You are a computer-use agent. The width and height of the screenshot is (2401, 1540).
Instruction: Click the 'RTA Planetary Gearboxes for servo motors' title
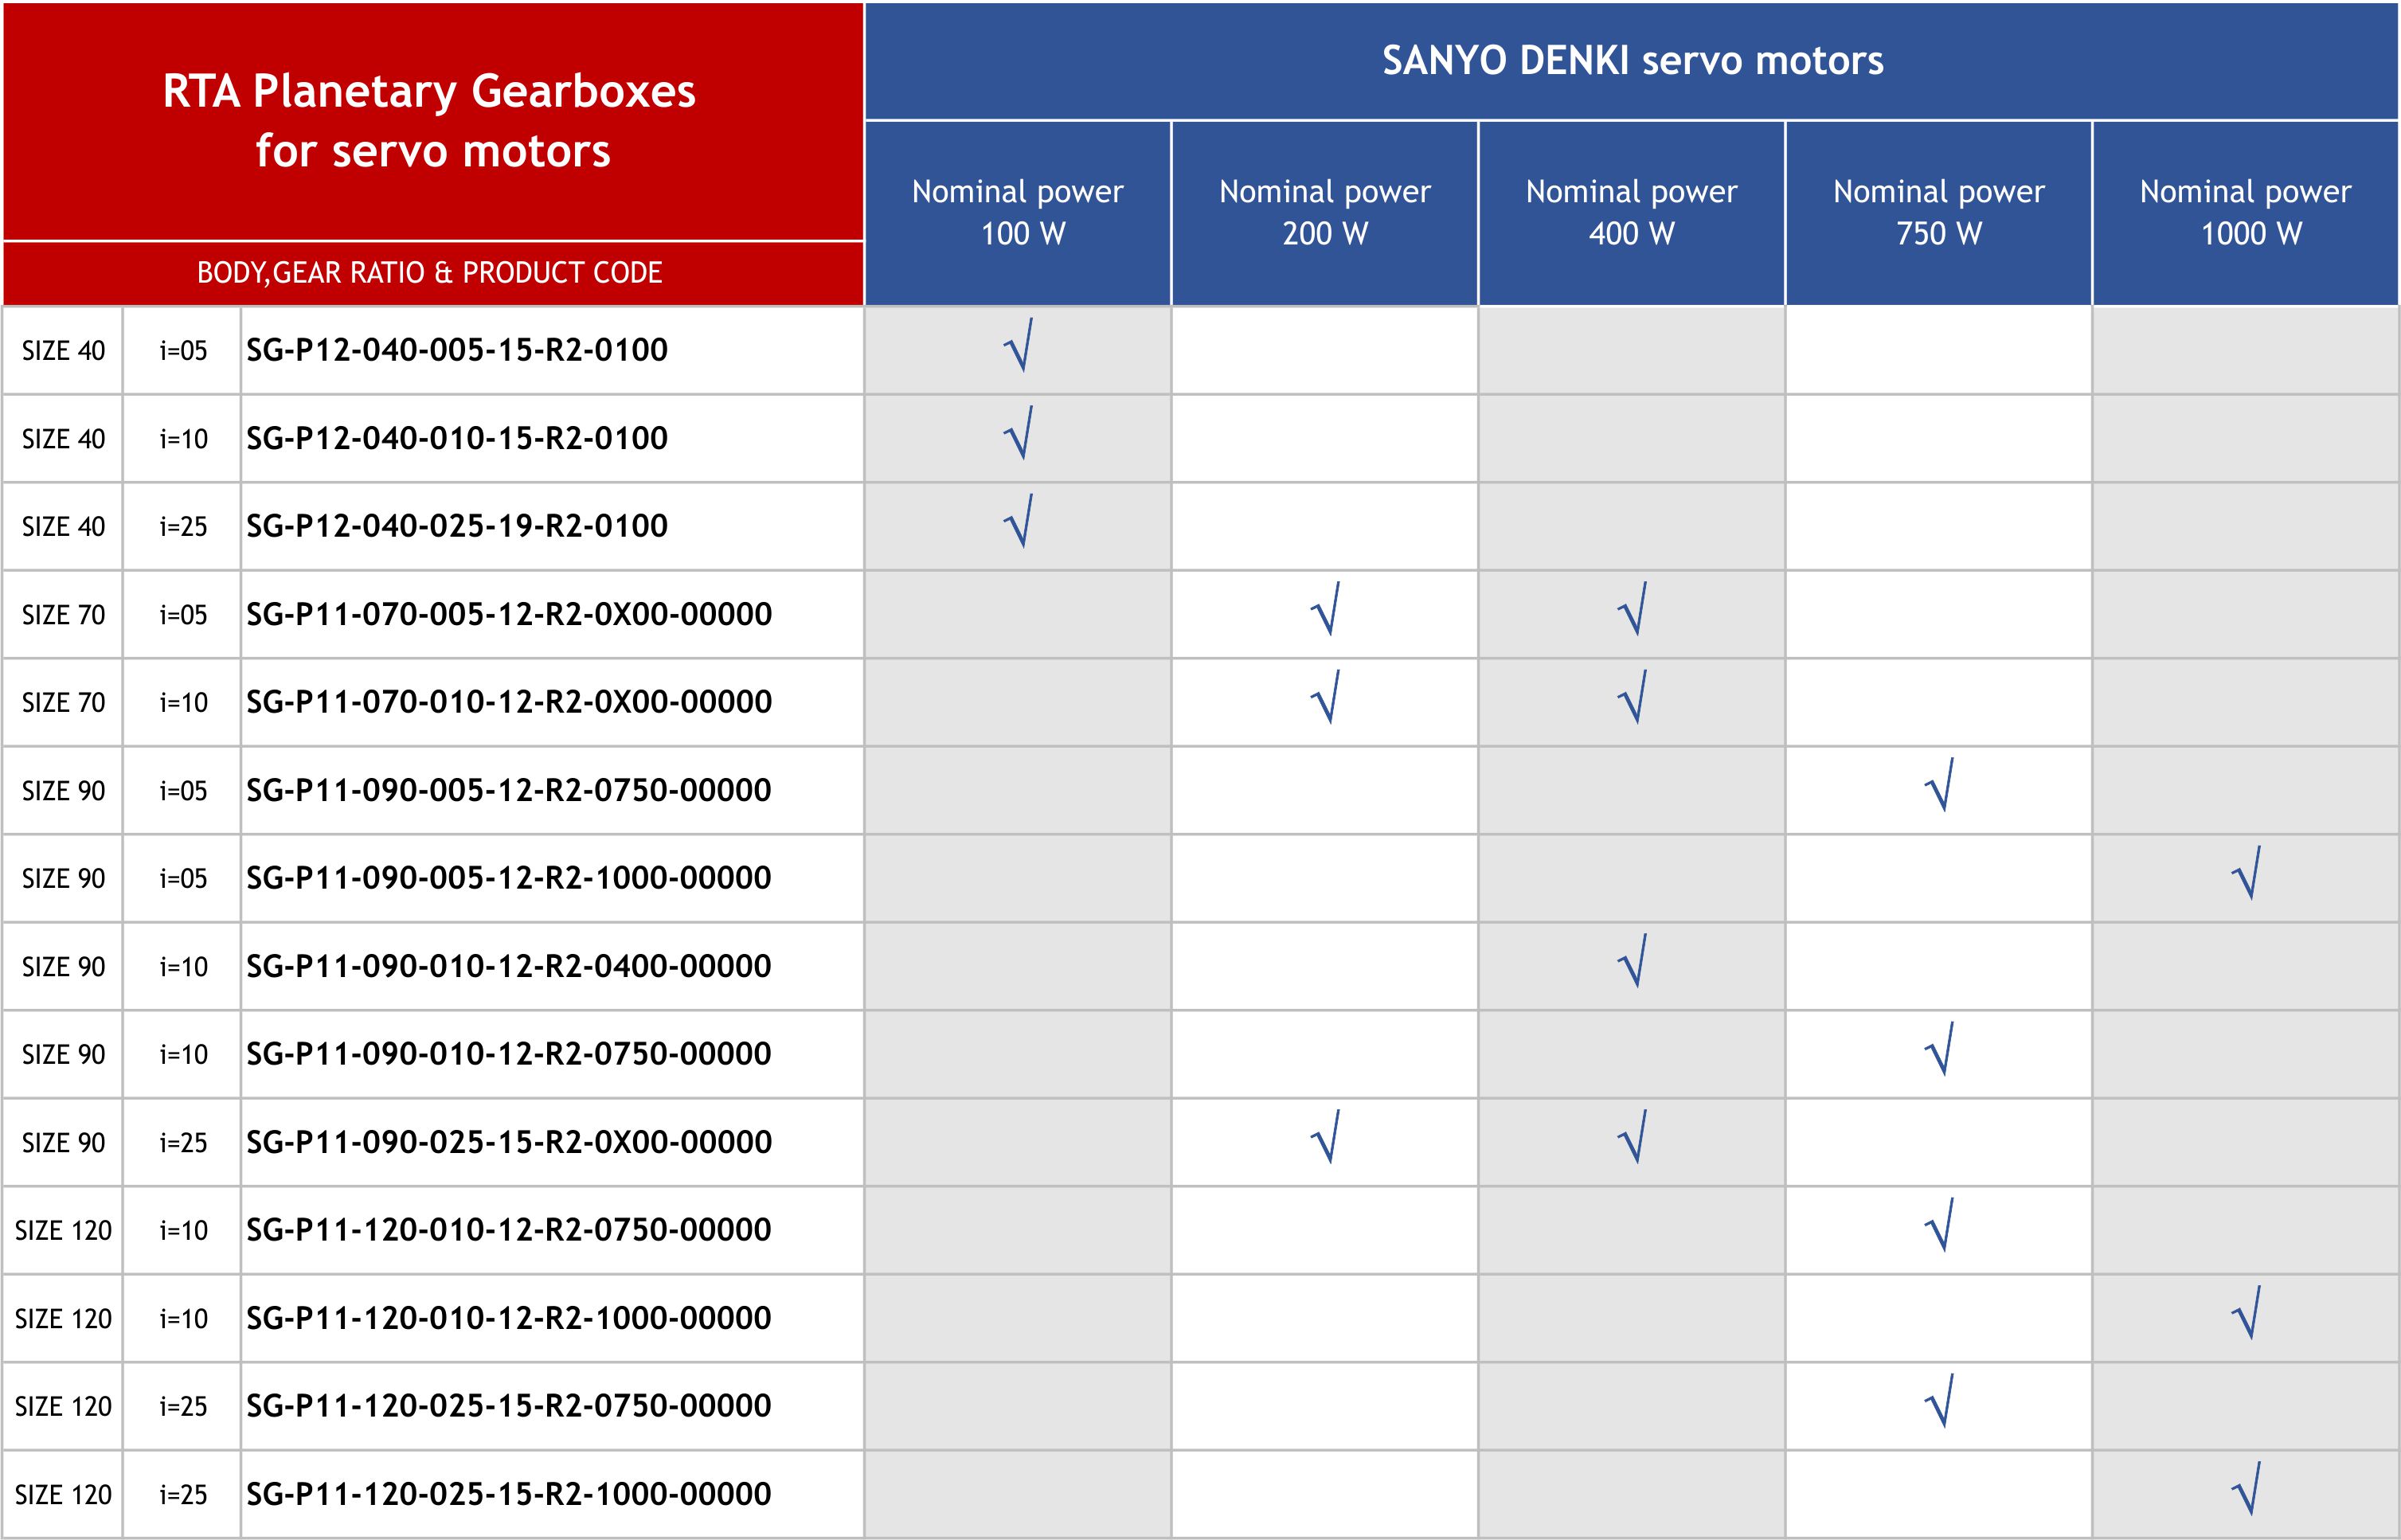click(430, 121)
